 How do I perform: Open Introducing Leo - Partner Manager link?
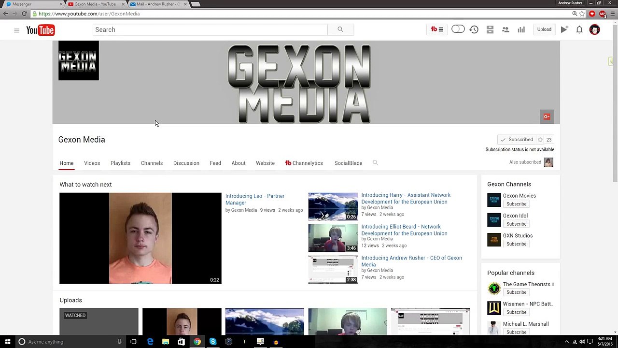[255, 199]
